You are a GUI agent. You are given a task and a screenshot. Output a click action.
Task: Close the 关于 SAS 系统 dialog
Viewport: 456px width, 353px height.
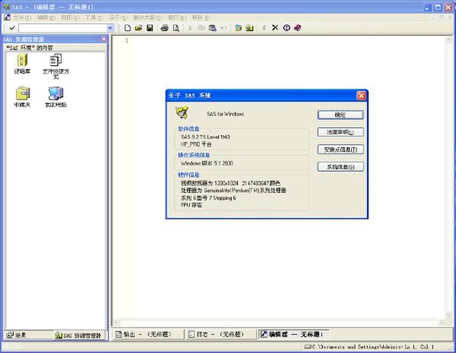tap(361, 96)
